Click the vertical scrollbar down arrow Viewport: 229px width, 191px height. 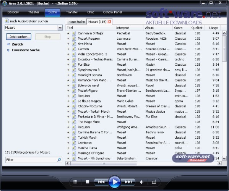[224, 158]
